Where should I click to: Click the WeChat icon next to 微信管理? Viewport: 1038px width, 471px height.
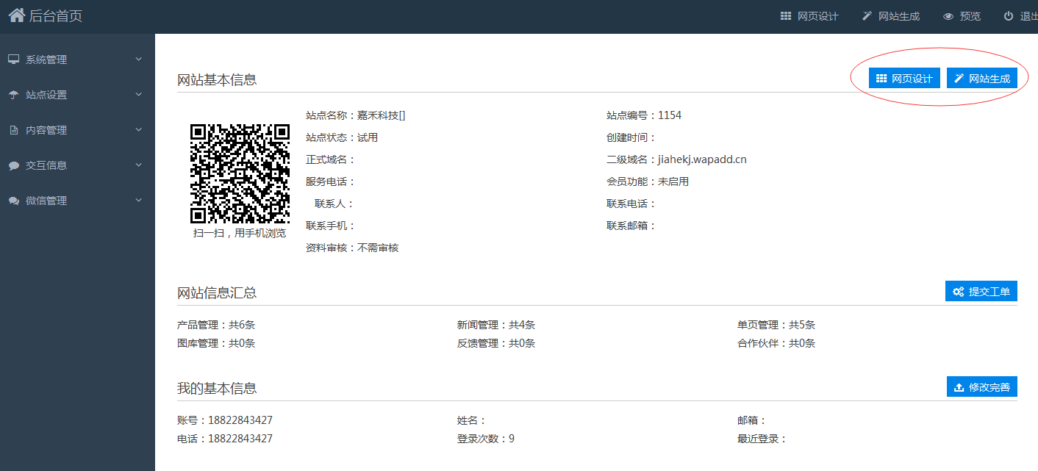pos(13,201)
